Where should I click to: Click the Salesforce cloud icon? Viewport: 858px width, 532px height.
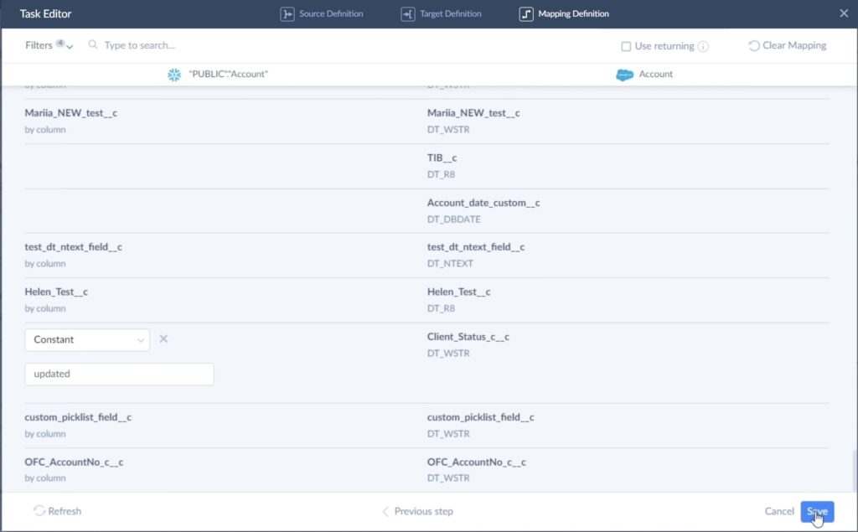coord(624,75)
